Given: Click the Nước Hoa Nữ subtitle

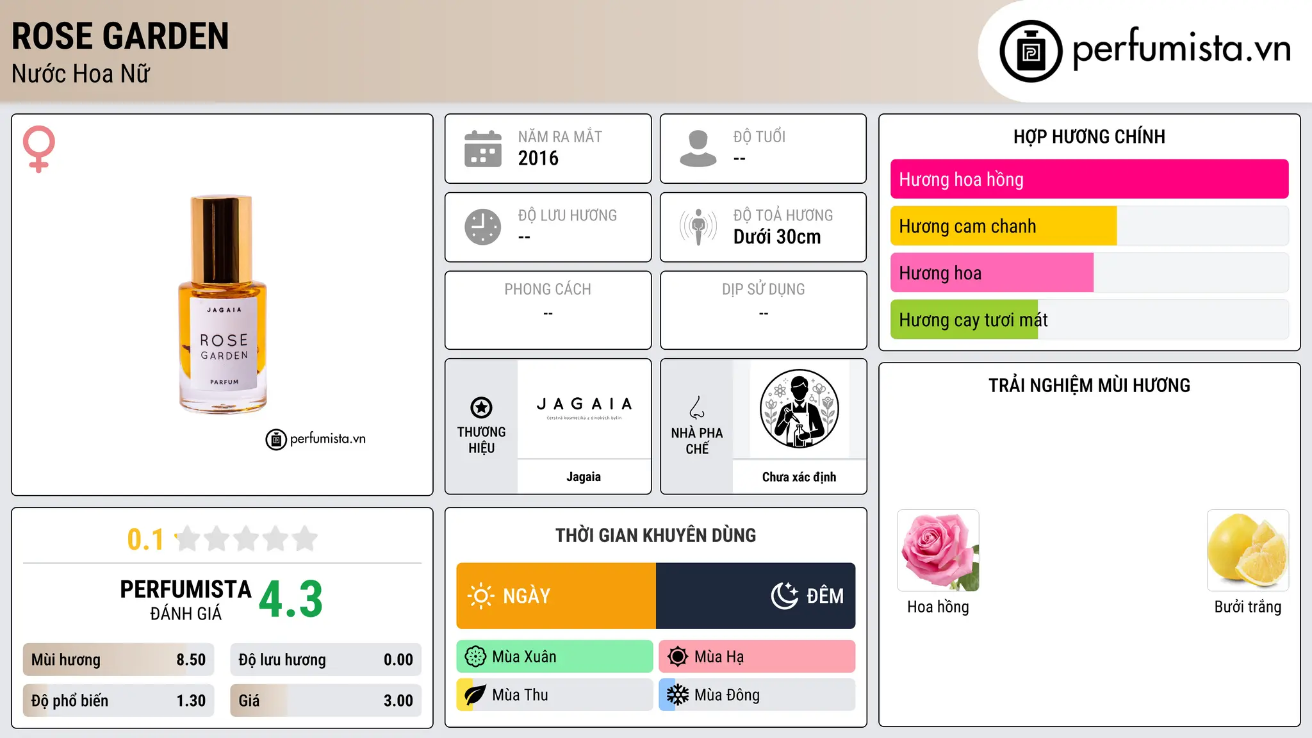Looking at the screenshot, I should click(81, 74).
